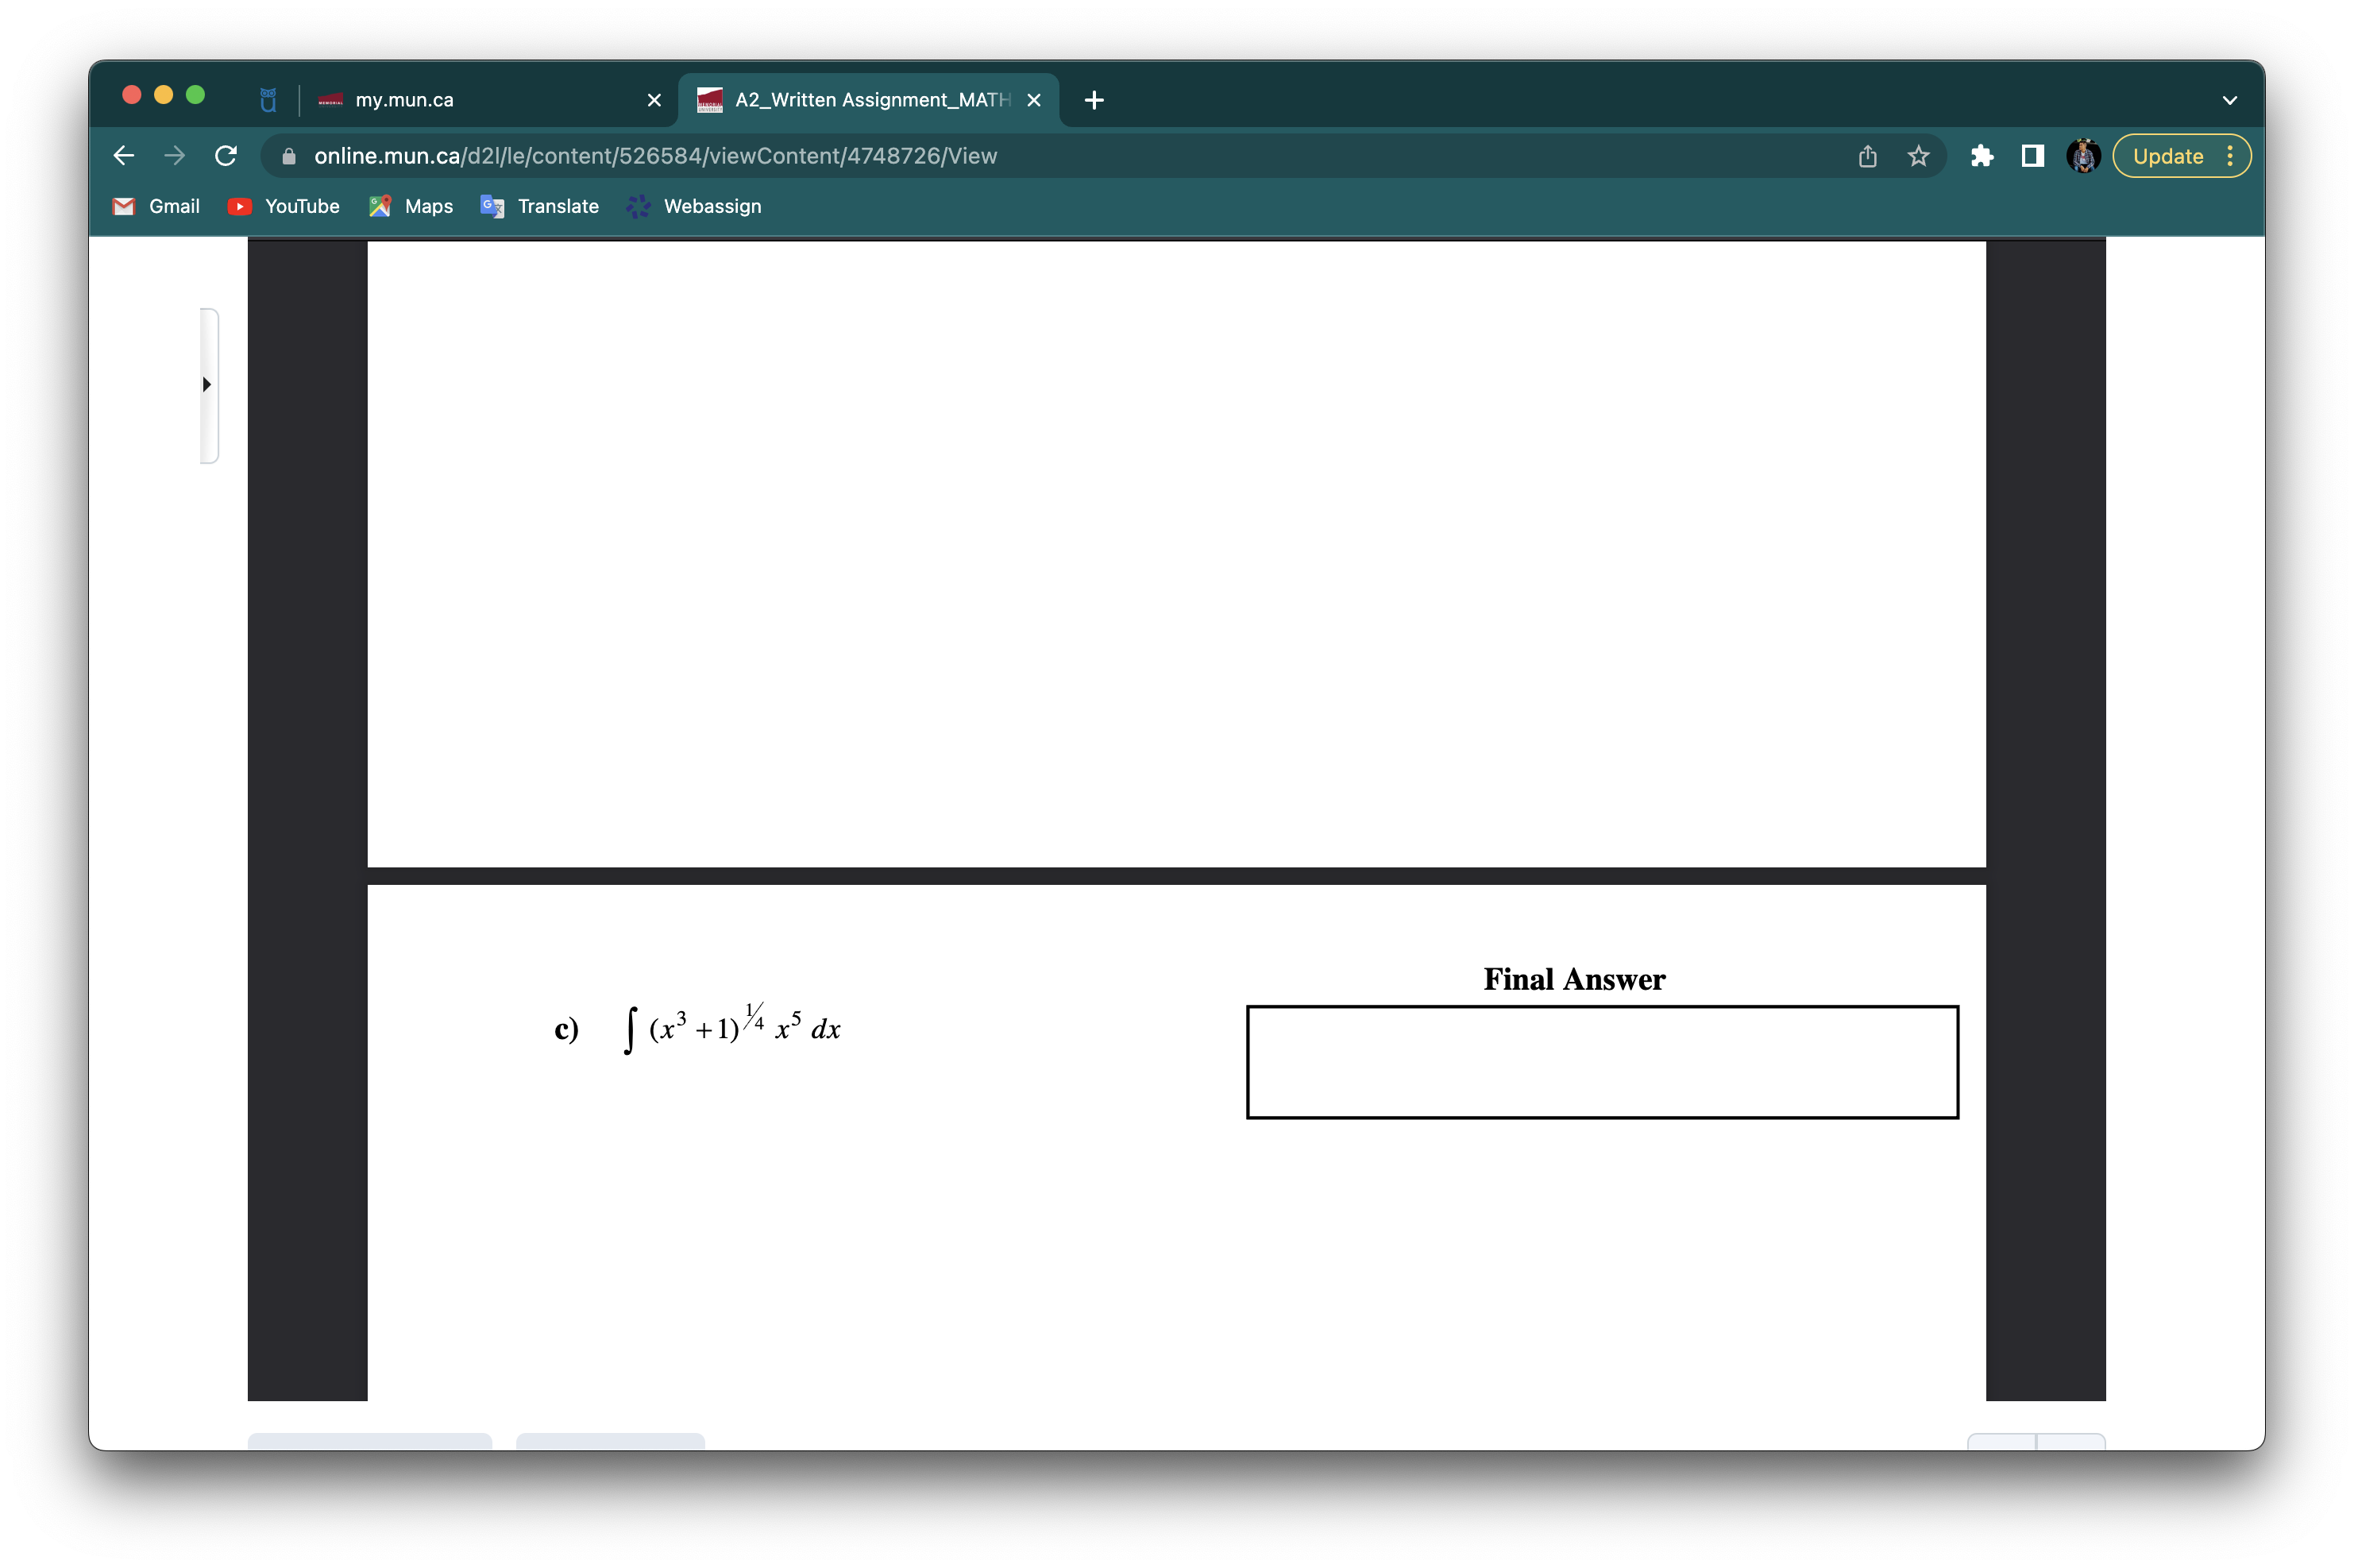Click the owl extension icon near the tabs
2354x1568 pixels.
coord(266,99)
